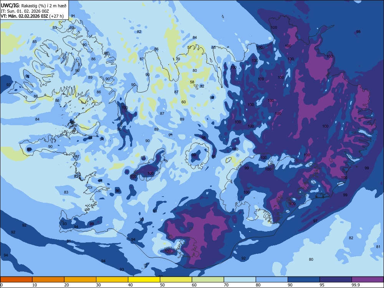The height and width of the screenshot is (288, 384).
Task: Click the legend label '10'
Action: [x=35, y=285]
